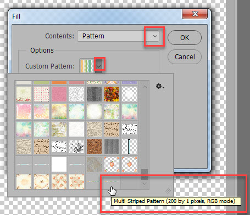Select the dark gray grainy texture pattern

coord(94,94)
